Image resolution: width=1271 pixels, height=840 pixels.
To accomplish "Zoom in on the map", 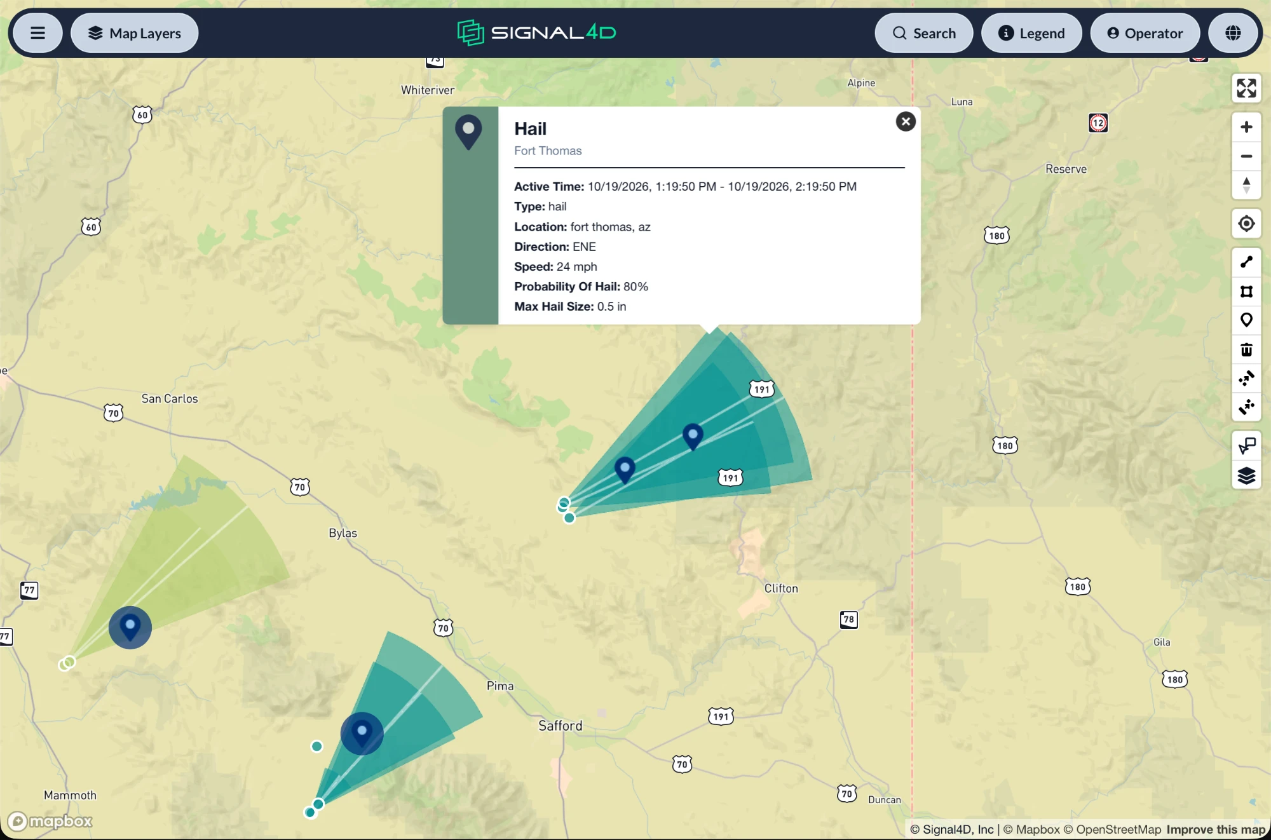I will pos(1246,127).
